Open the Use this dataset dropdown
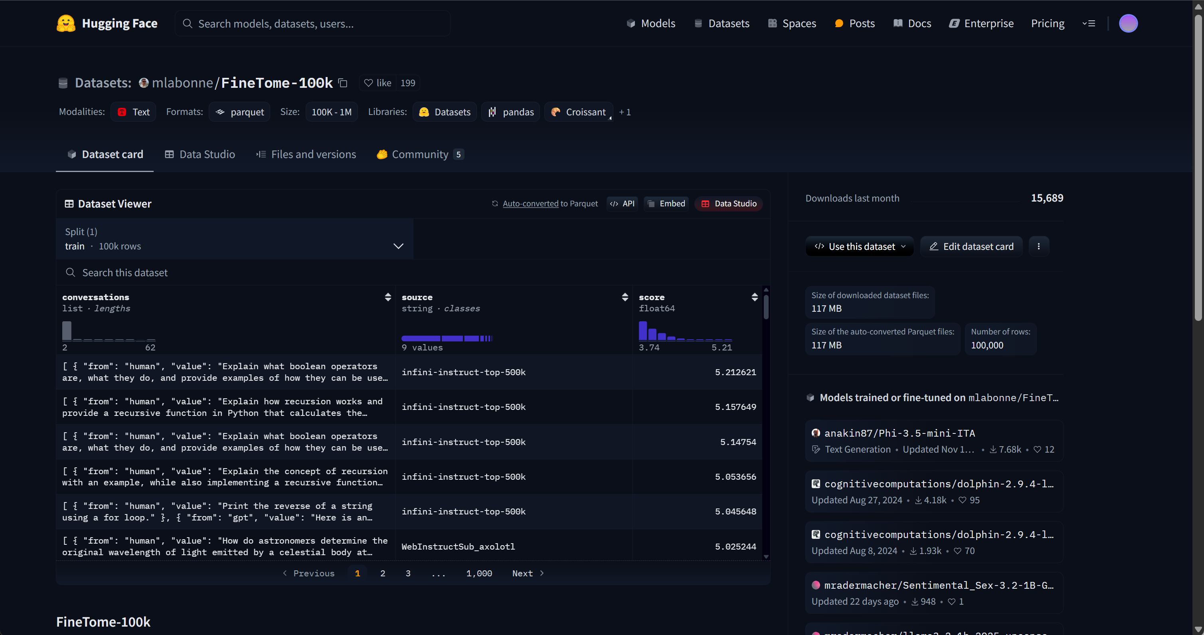 859,246
